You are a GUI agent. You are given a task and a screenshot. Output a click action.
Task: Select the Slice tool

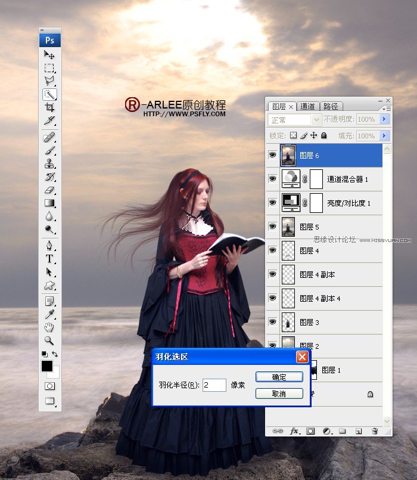49,120
